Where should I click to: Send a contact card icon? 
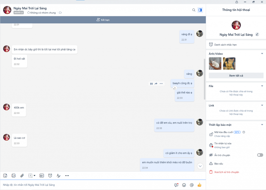pyautogui.click(x=42, y=175)
